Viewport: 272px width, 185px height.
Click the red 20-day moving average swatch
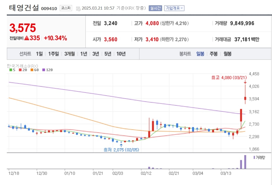(x=20, y=70)
